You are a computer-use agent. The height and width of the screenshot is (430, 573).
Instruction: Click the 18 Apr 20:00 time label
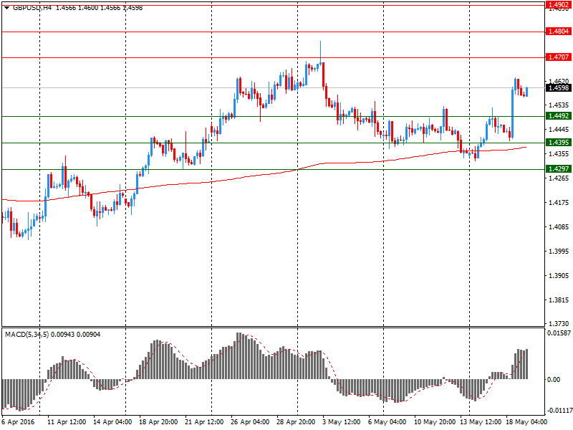point(158,422)
